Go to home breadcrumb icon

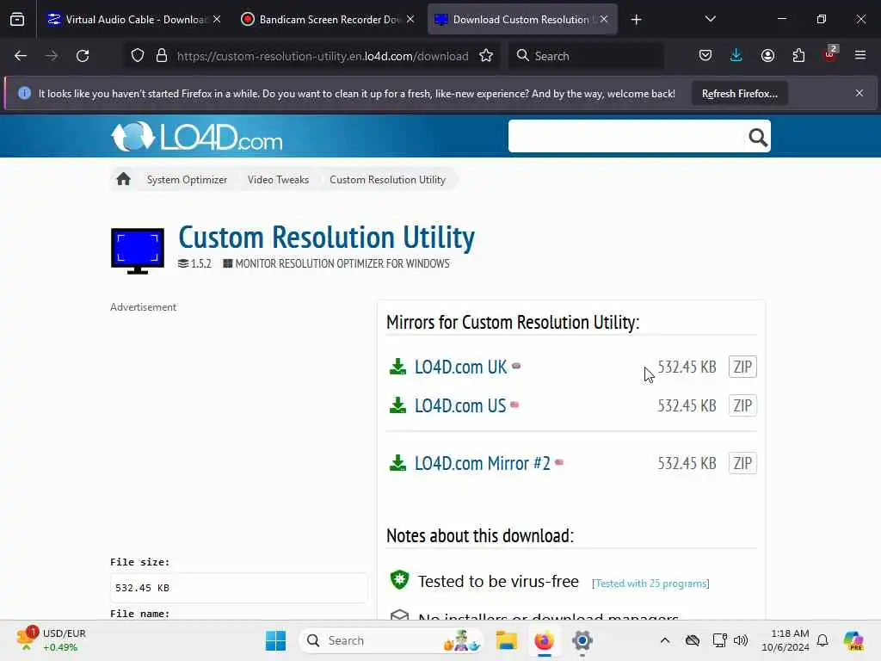click(124, 179)
